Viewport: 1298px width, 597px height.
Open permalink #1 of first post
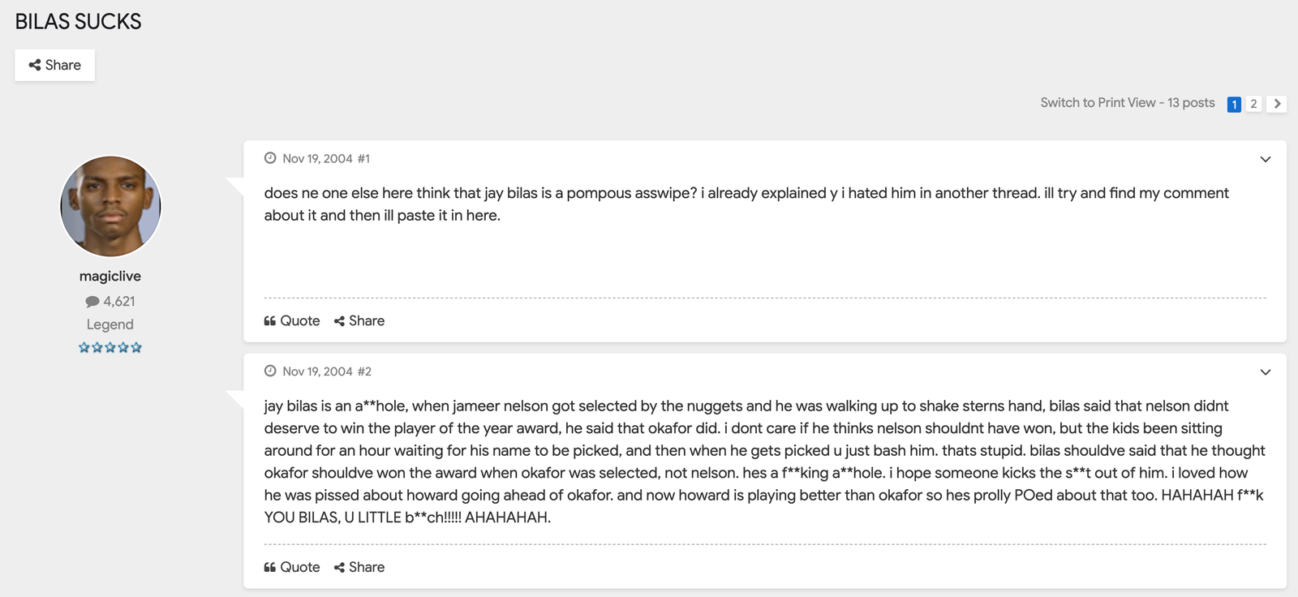(363, 159)
